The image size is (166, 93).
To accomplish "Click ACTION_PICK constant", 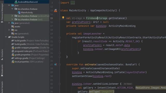I will (125, 88).
